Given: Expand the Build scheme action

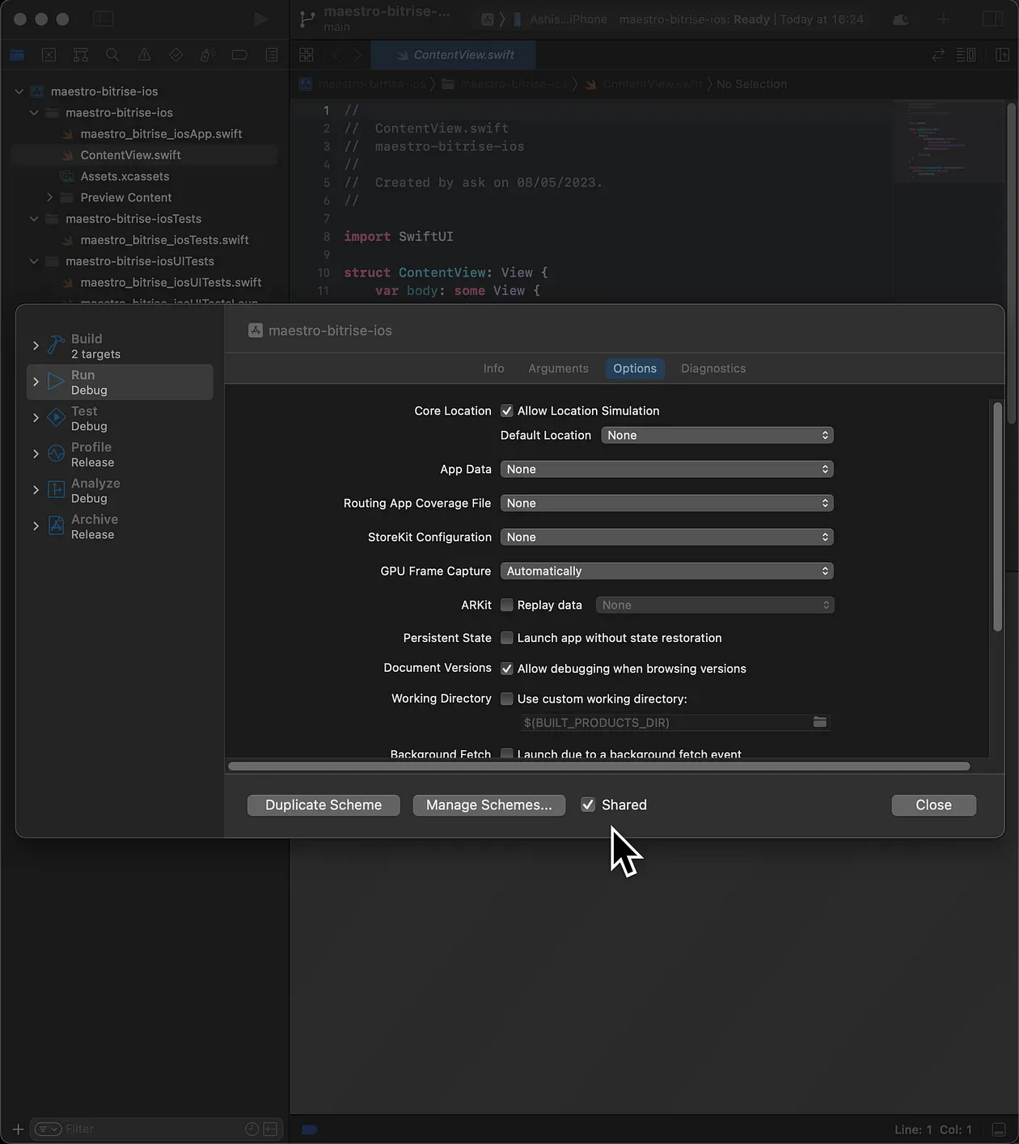Looking at the screenshot, I should [36, 346].
